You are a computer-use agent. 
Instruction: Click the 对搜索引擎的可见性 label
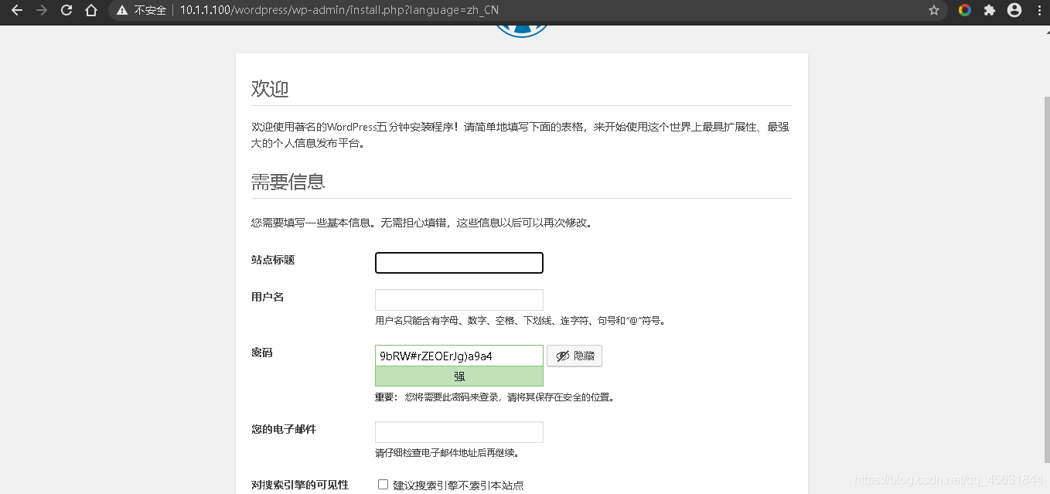[300, 485]
